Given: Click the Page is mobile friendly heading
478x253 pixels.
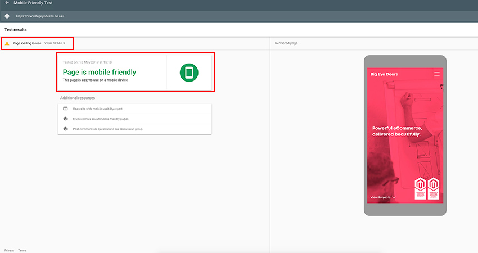Looking at the screenshot, I should coord(100,72).
